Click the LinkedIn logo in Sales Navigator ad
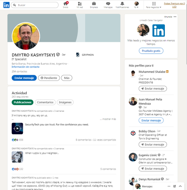The width and height of the screenshot is (187, 190). 158,30
